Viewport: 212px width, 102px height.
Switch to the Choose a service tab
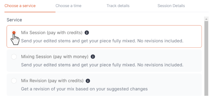click(x=20, y=6)
